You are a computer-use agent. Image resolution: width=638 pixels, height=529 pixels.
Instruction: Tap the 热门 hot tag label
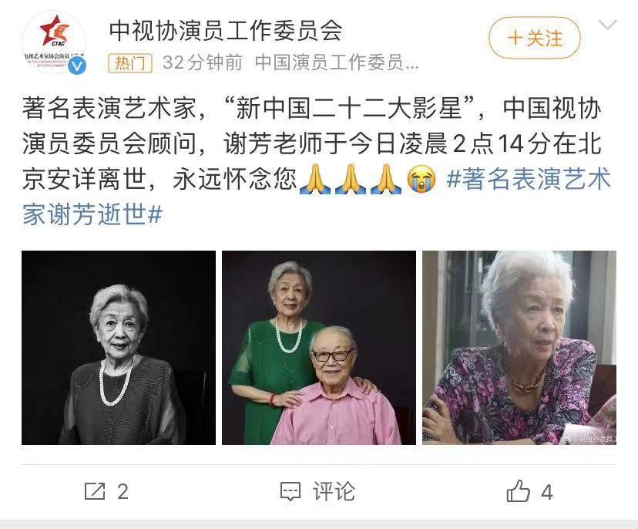pos(130,63)
